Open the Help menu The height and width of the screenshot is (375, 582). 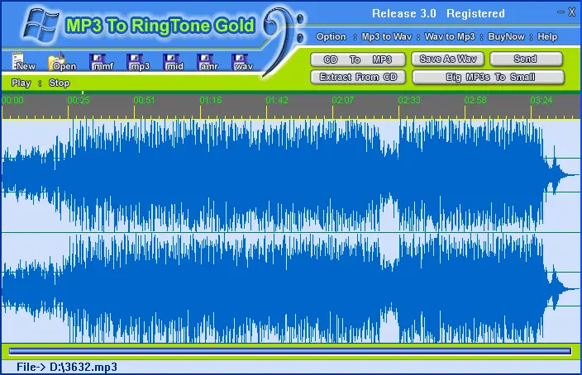point(548,37)
